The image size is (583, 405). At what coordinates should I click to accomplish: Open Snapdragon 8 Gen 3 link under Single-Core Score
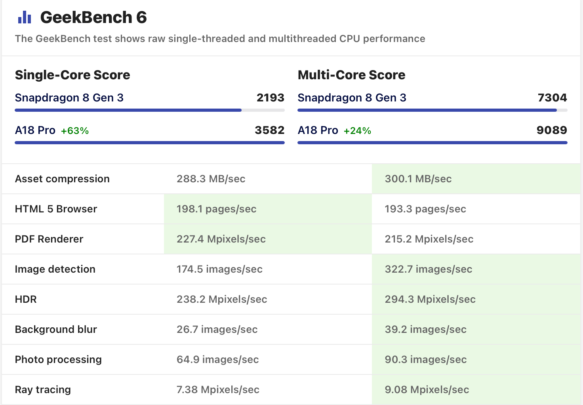tap(69, 98)
